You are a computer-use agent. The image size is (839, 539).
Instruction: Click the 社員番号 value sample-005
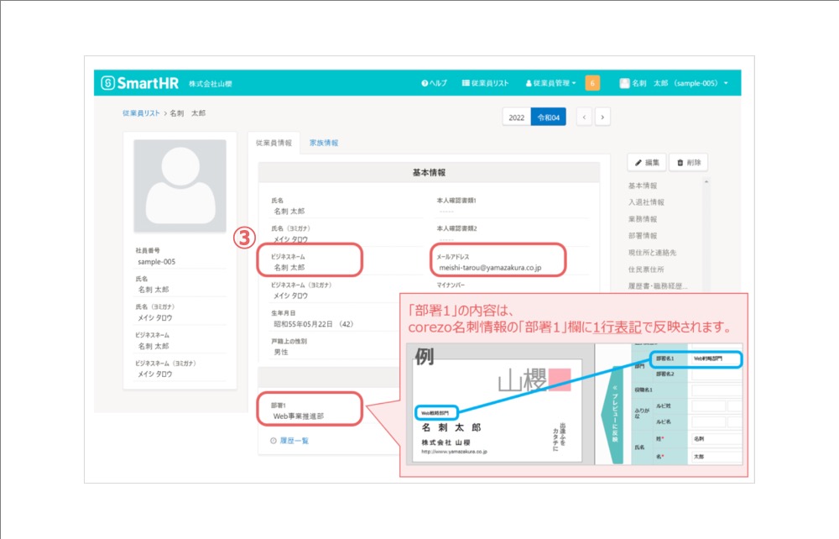click(x=156, y=262)
